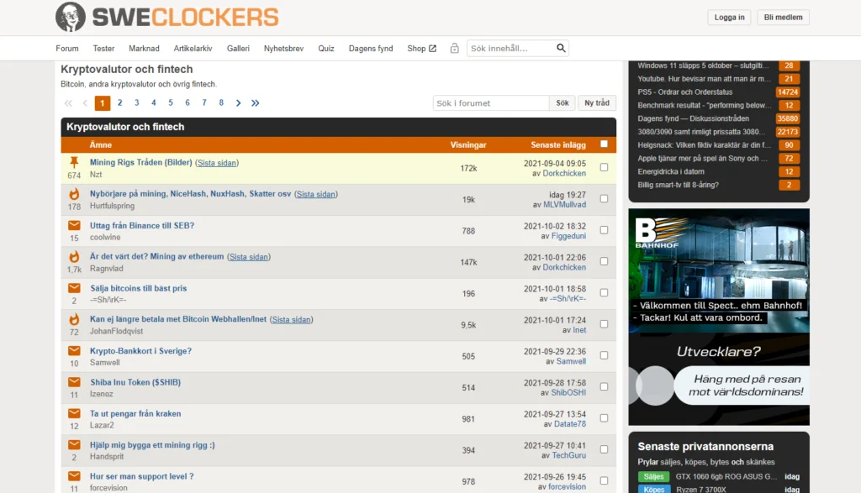Screen dimensions: 861x493
Task: Check the box for Nybörjare på mining row
Action: pos(604,198)
